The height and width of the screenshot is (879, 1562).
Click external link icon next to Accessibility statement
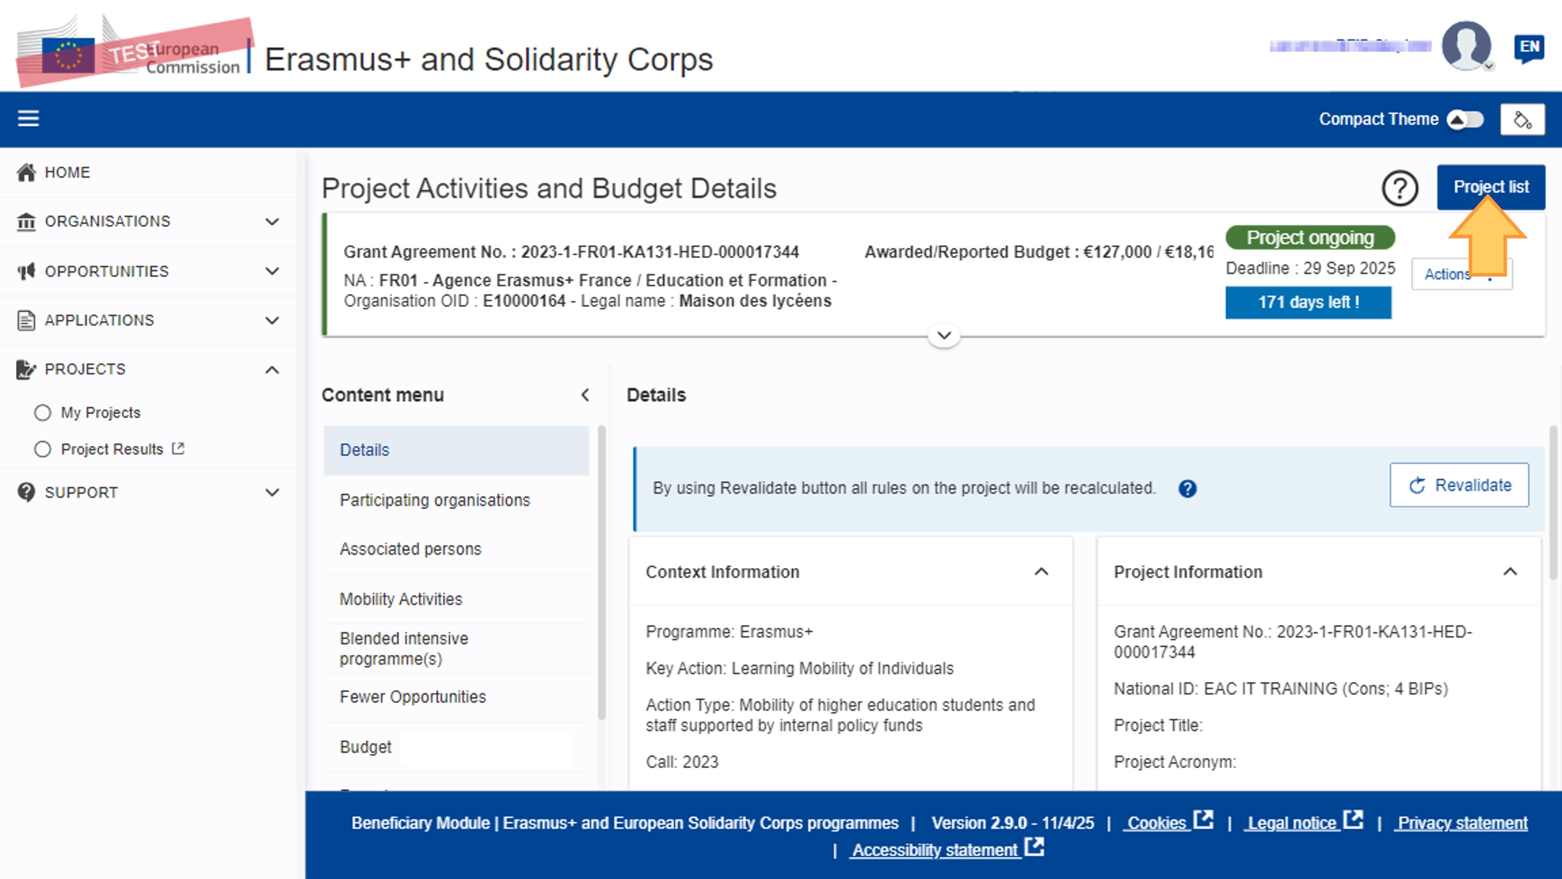pos(1034,846)
